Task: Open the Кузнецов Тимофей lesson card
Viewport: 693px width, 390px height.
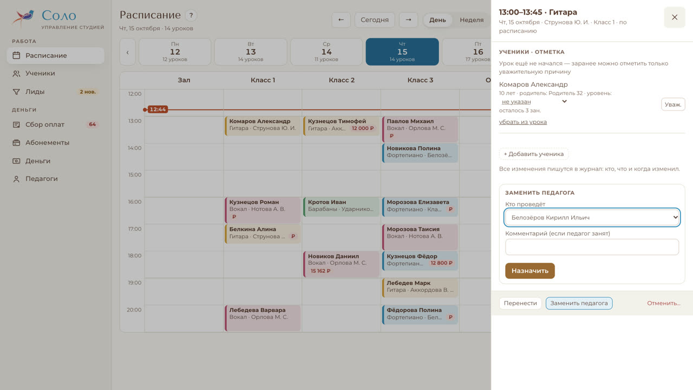Action: pos(342,125)
